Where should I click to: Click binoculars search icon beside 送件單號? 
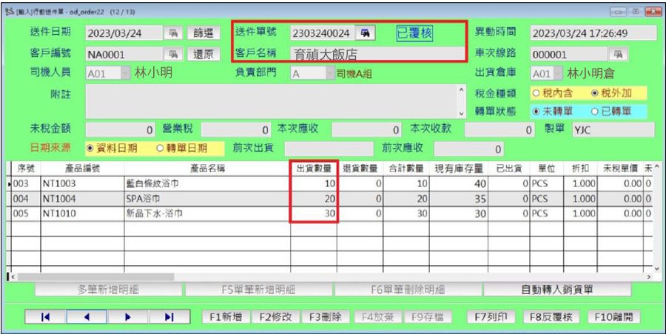pyautogui.click(x=366, y=33)
